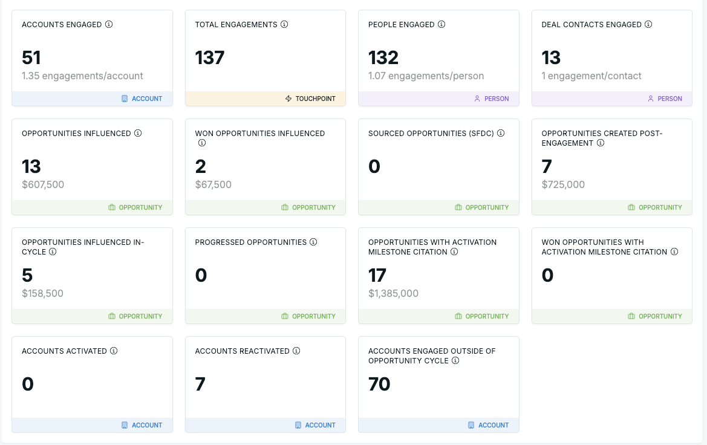Click the 51 value in Accounts Engaged
The height and width of the screenshot is (445, 707).
31,57
